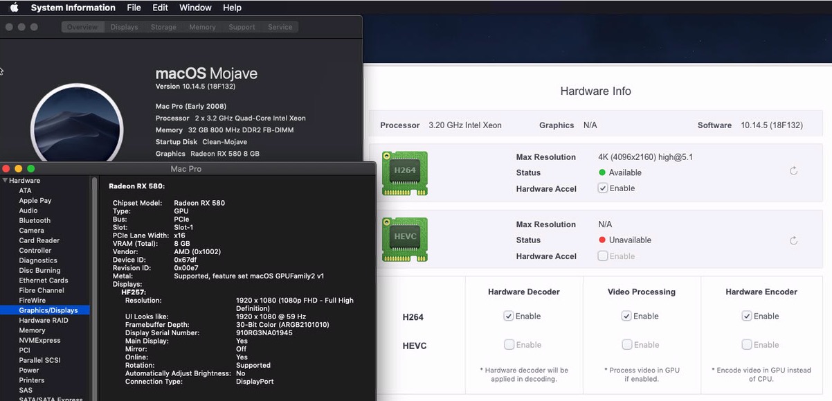Open the Help menu
832x401 pixels.
pyautogui.click(x=232, y=8)
